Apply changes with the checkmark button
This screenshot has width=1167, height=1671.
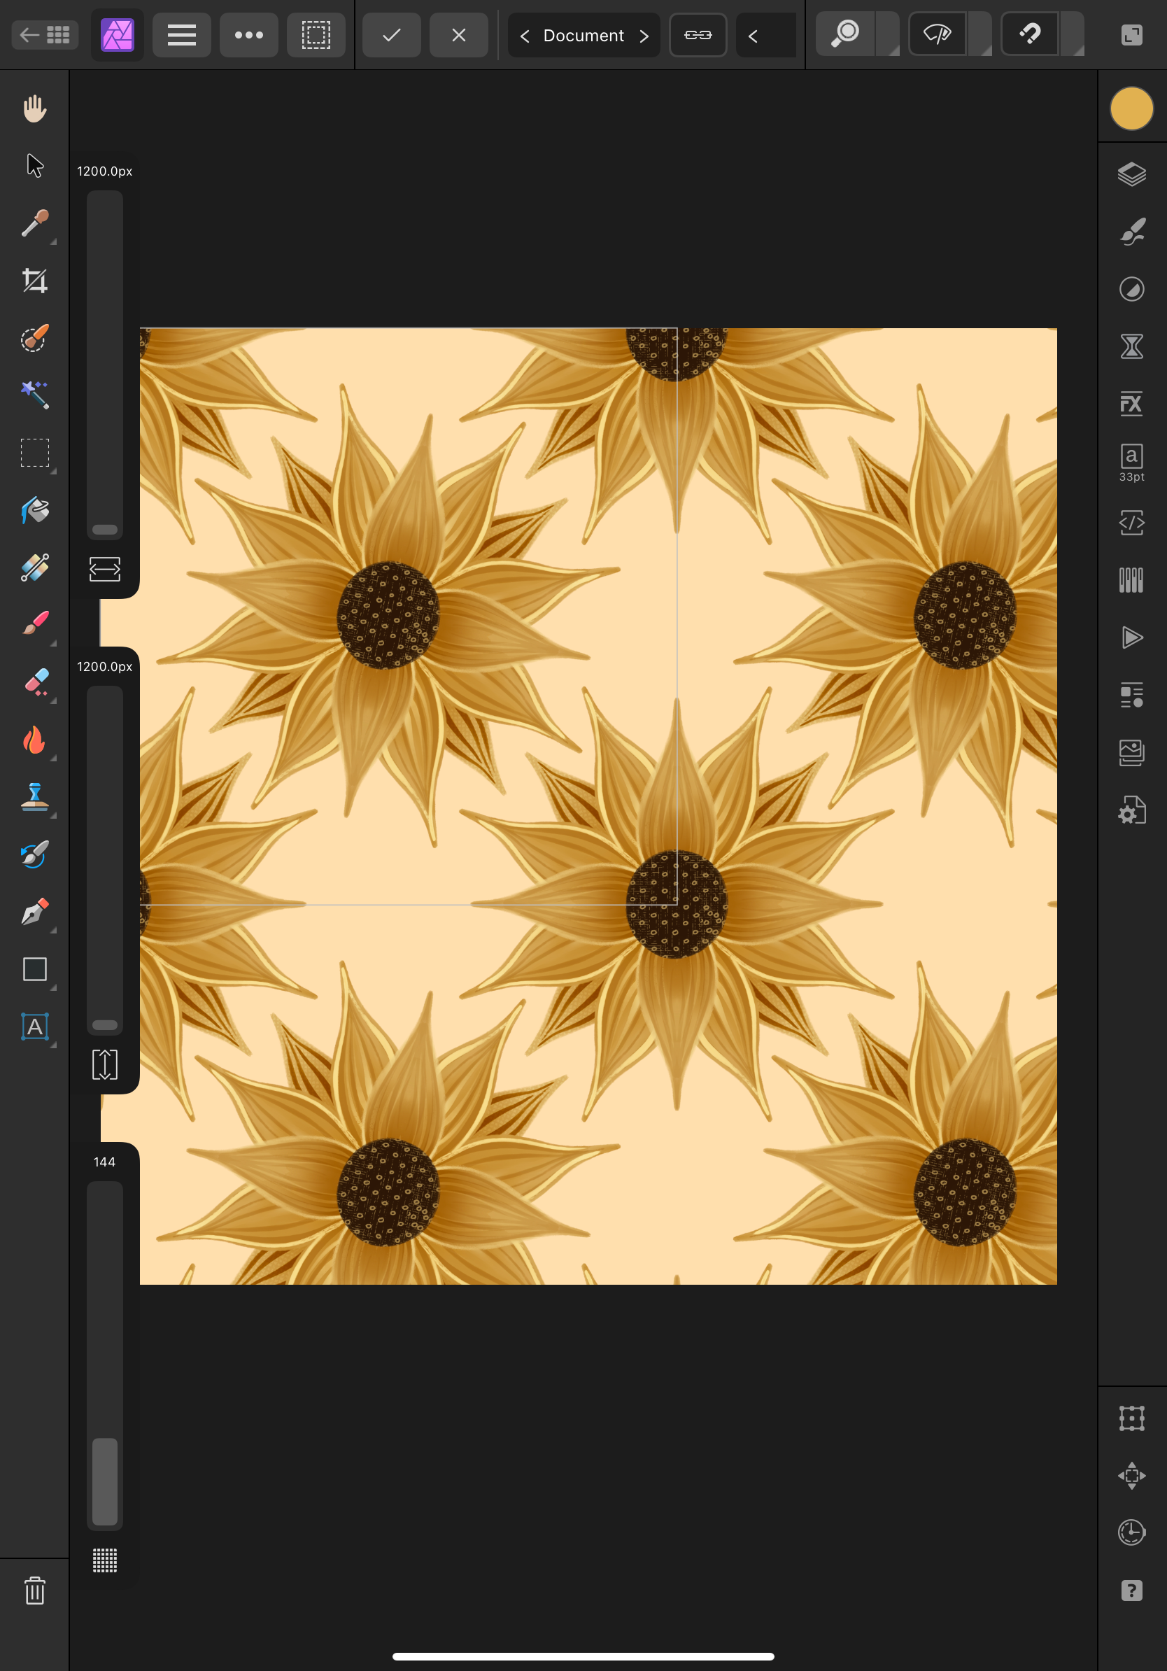[x=391, y=35]
